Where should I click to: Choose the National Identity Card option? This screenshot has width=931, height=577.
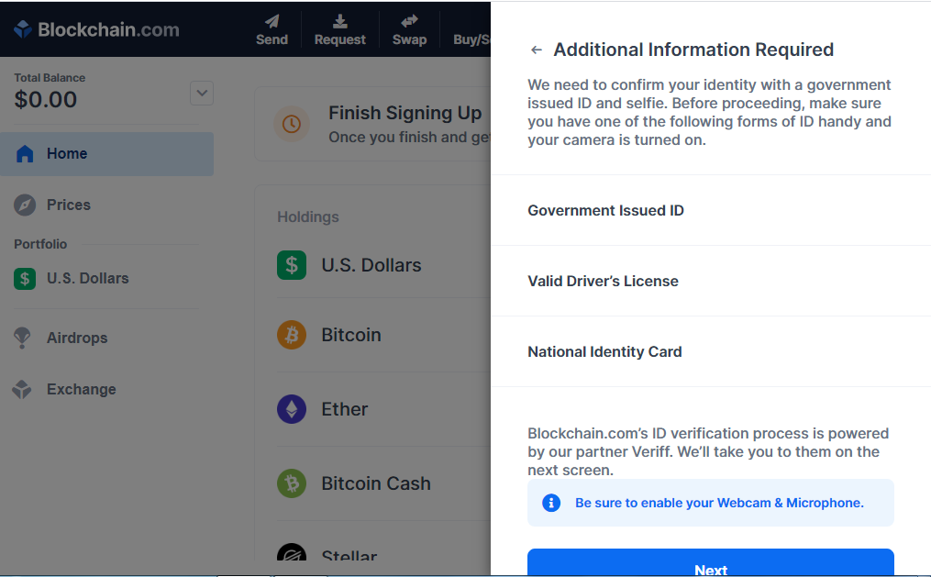click(x=711, y=351)
